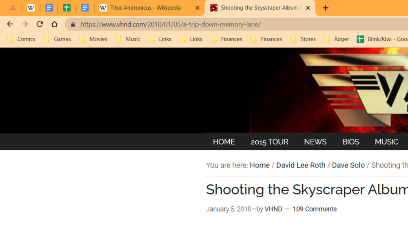The height and width of the screenshot is (229, 408).
Task: Open the Blink/Kiwi bookmark
Action: point(382,39)
